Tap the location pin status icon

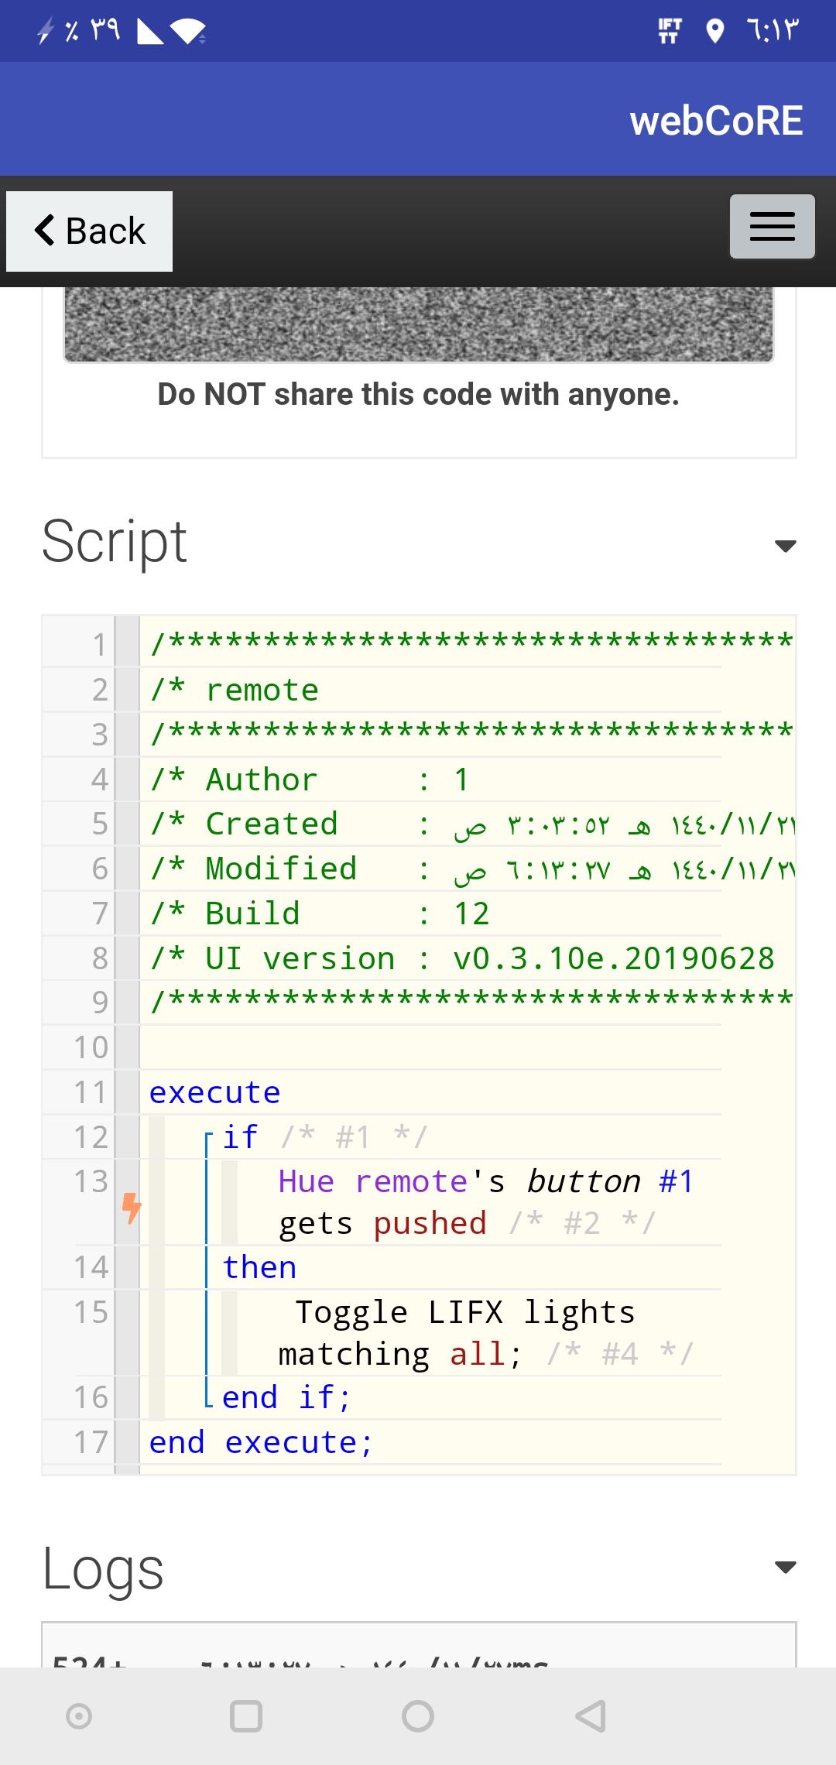pyautogui.click(x=715, y=31)
